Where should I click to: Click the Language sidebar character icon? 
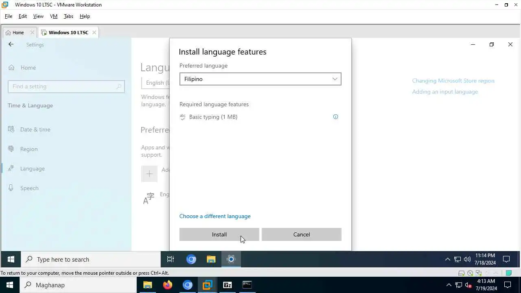11,168
